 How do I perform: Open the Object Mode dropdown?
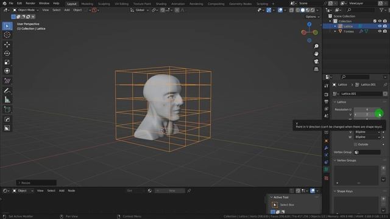(26, 10)
